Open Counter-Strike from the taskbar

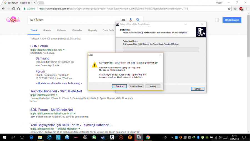point(112,137)
